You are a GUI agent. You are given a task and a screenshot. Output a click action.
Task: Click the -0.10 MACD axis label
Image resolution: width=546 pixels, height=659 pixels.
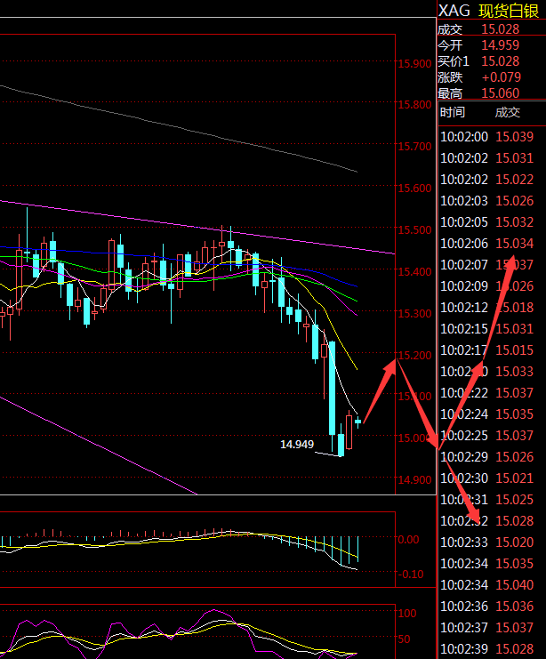point(410,575)
